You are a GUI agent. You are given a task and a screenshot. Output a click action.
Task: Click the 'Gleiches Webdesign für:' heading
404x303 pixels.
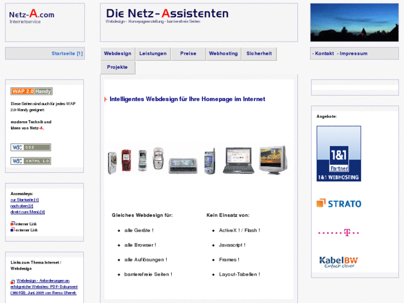tap(142, 215)
